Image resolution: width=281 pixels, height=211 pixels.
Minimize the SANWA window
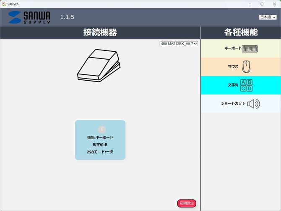click(x=250, y=4)
